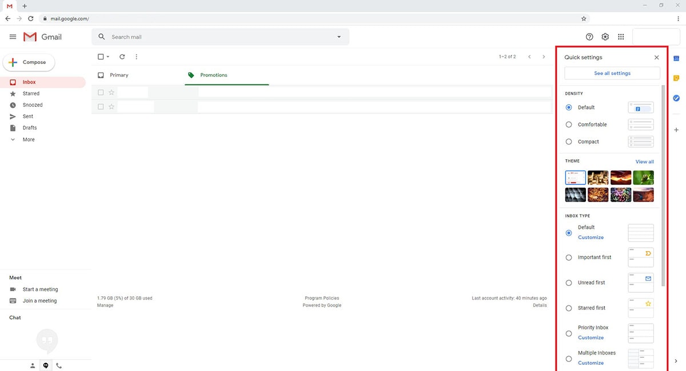Screen dimensions: 686x371
Task: Open the Support question mark icon
Action: pyautogui.click(x=589, y=37)
